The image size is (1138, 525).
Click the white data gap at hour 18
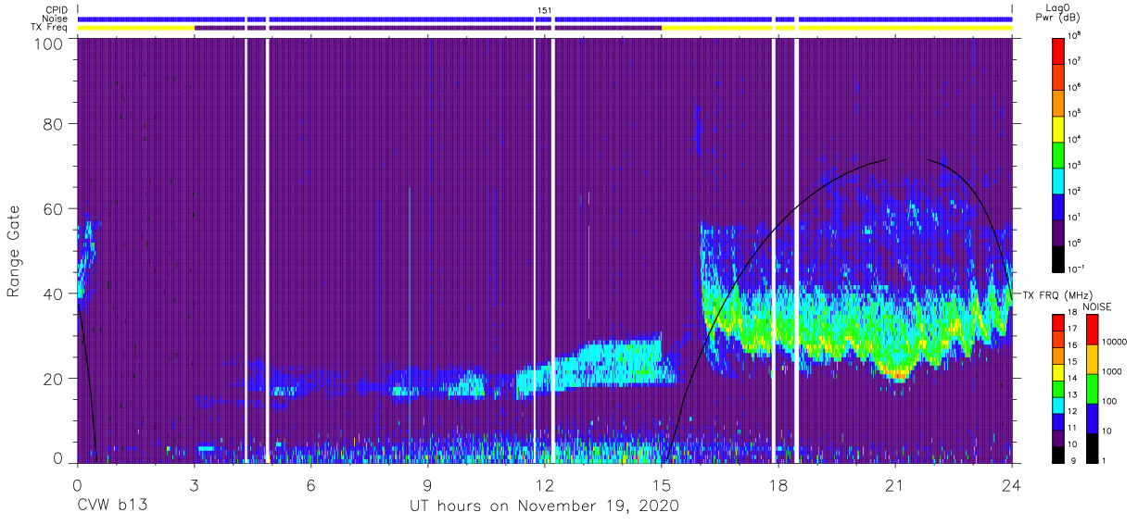[x=774, y=250]
